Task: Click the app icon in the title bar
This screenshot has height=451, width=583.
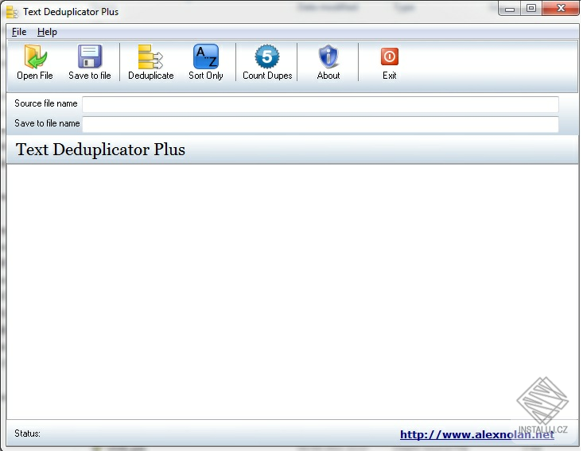Action: tap(12, 12)
